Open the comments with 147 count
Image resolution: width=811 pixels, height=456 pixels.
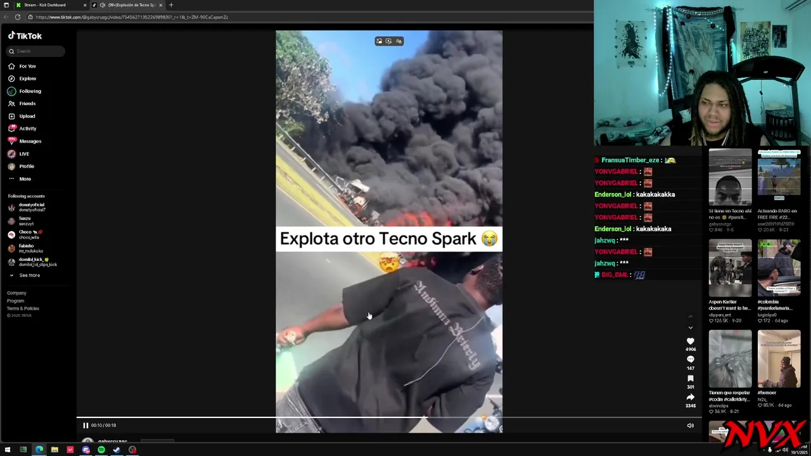(690, 360)
